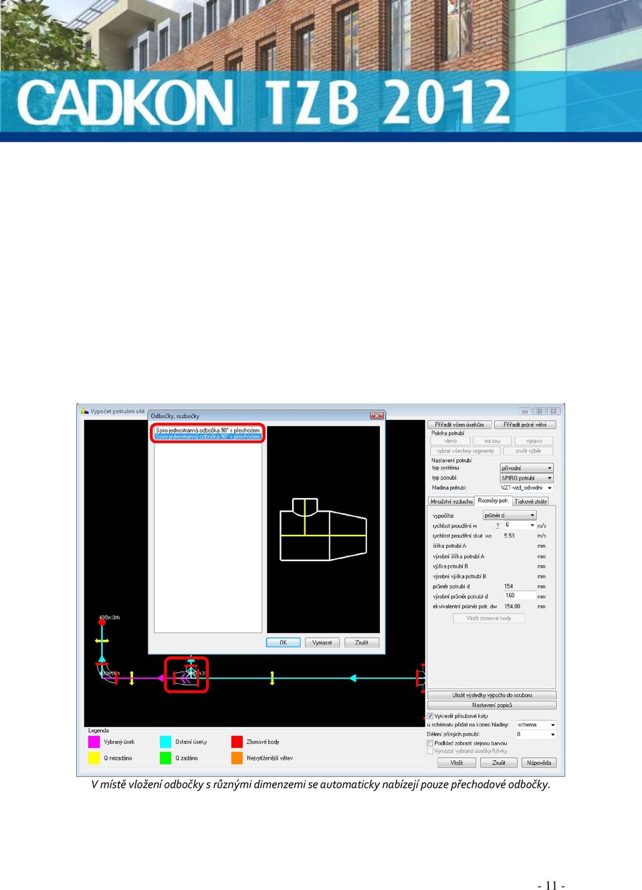Click the na osu position button
The height and width of the screenshot is (890, 642).
(x=492, y=441)
